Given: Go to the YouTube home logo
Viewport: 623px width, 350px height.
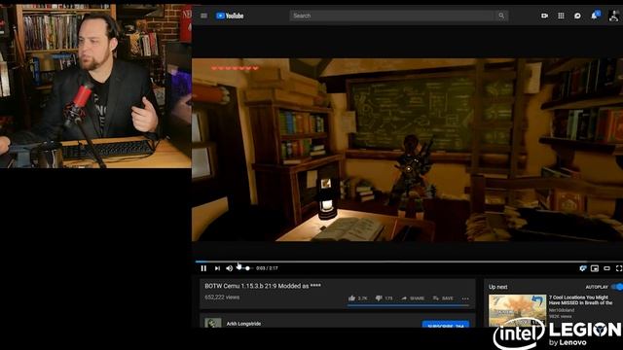Looking at the screenshot, I should tap(230, 16).
